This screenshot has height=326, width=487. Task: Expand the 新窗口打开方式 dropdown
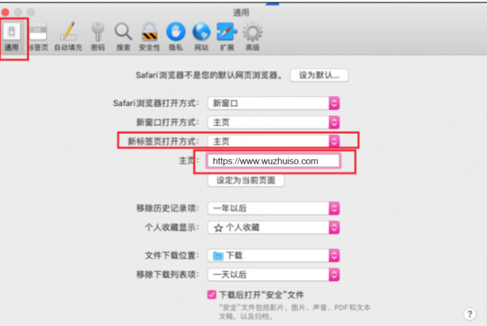point(273,123)
